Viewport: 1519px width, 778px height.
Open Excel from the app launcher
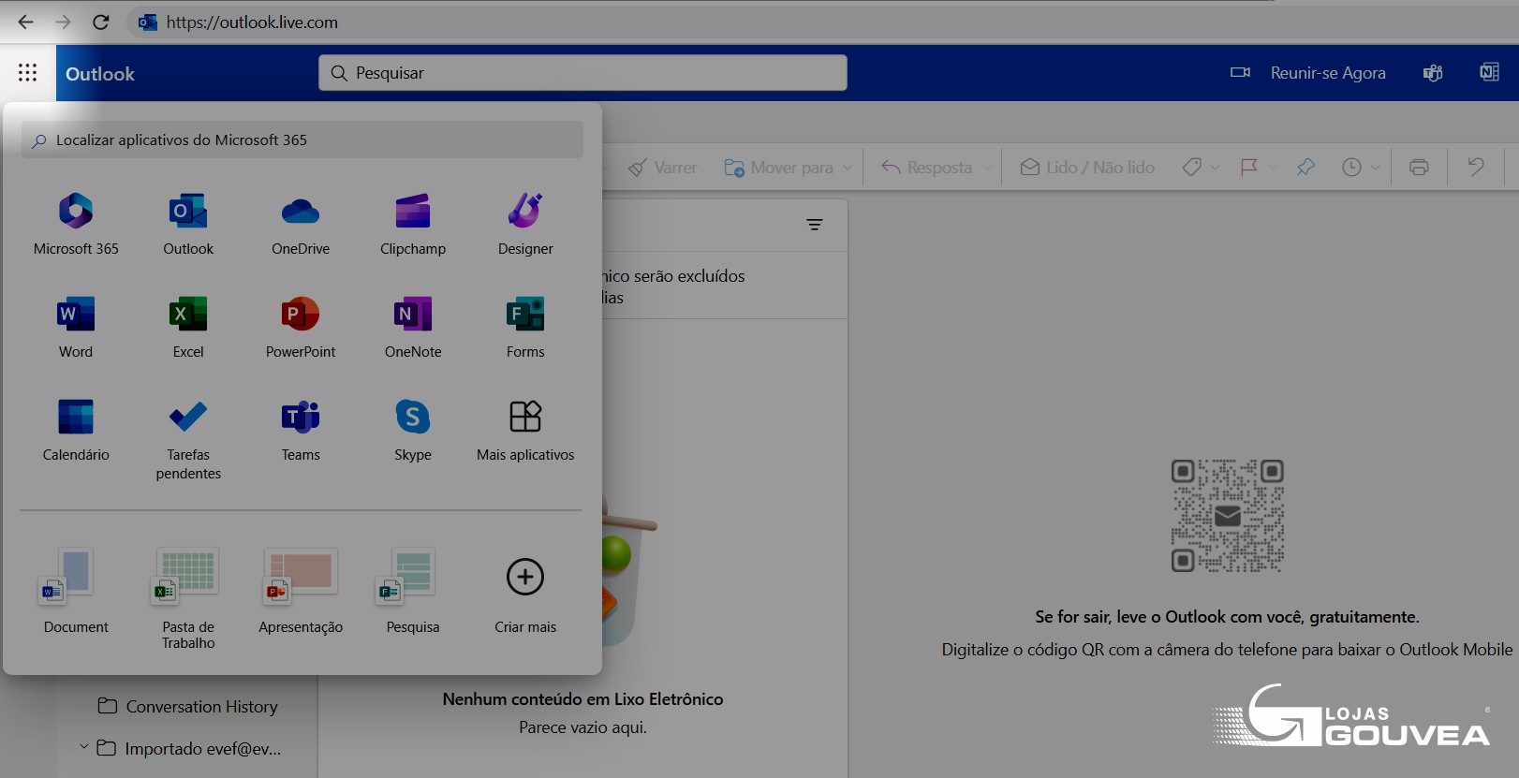pyautogui.click(x=188, y=327)
